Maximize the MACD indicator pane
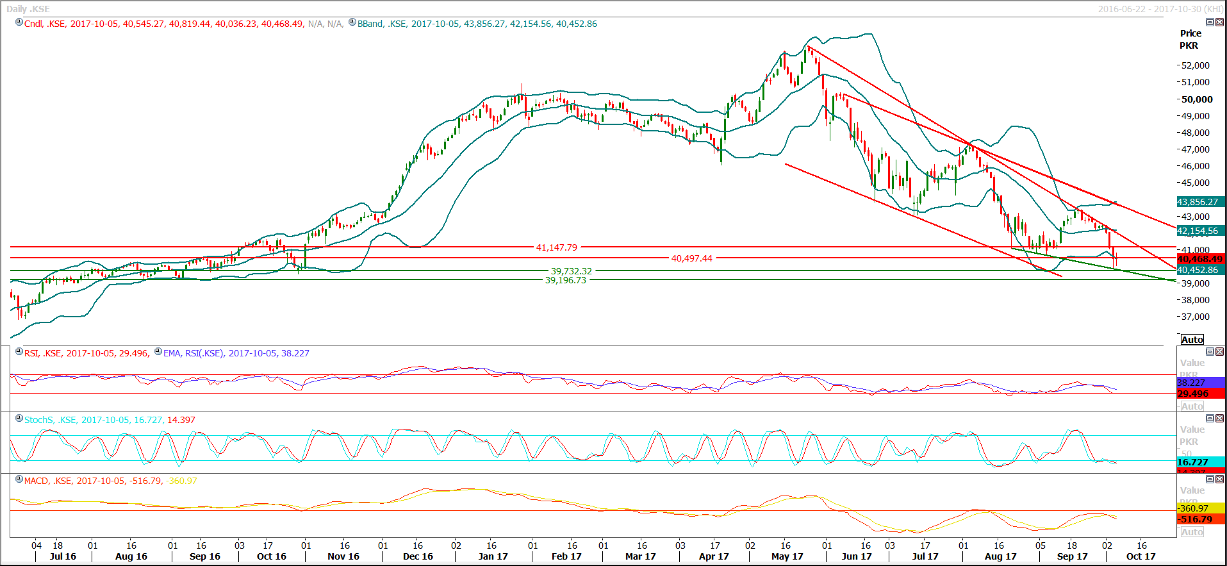Image resolution: width=1227 pixels, height=566 pixels. point(1210,479)
